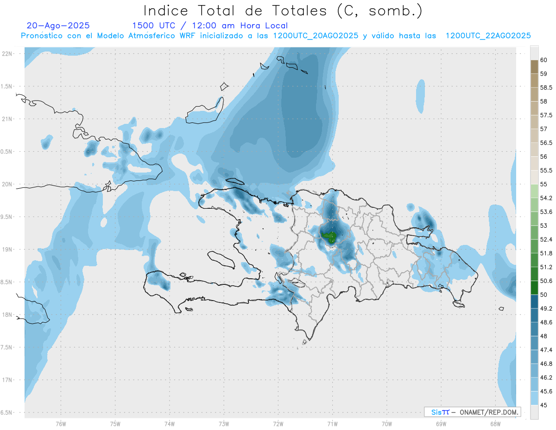
Task: Click the 73W longitude label
Action: (x=223, y=424)
